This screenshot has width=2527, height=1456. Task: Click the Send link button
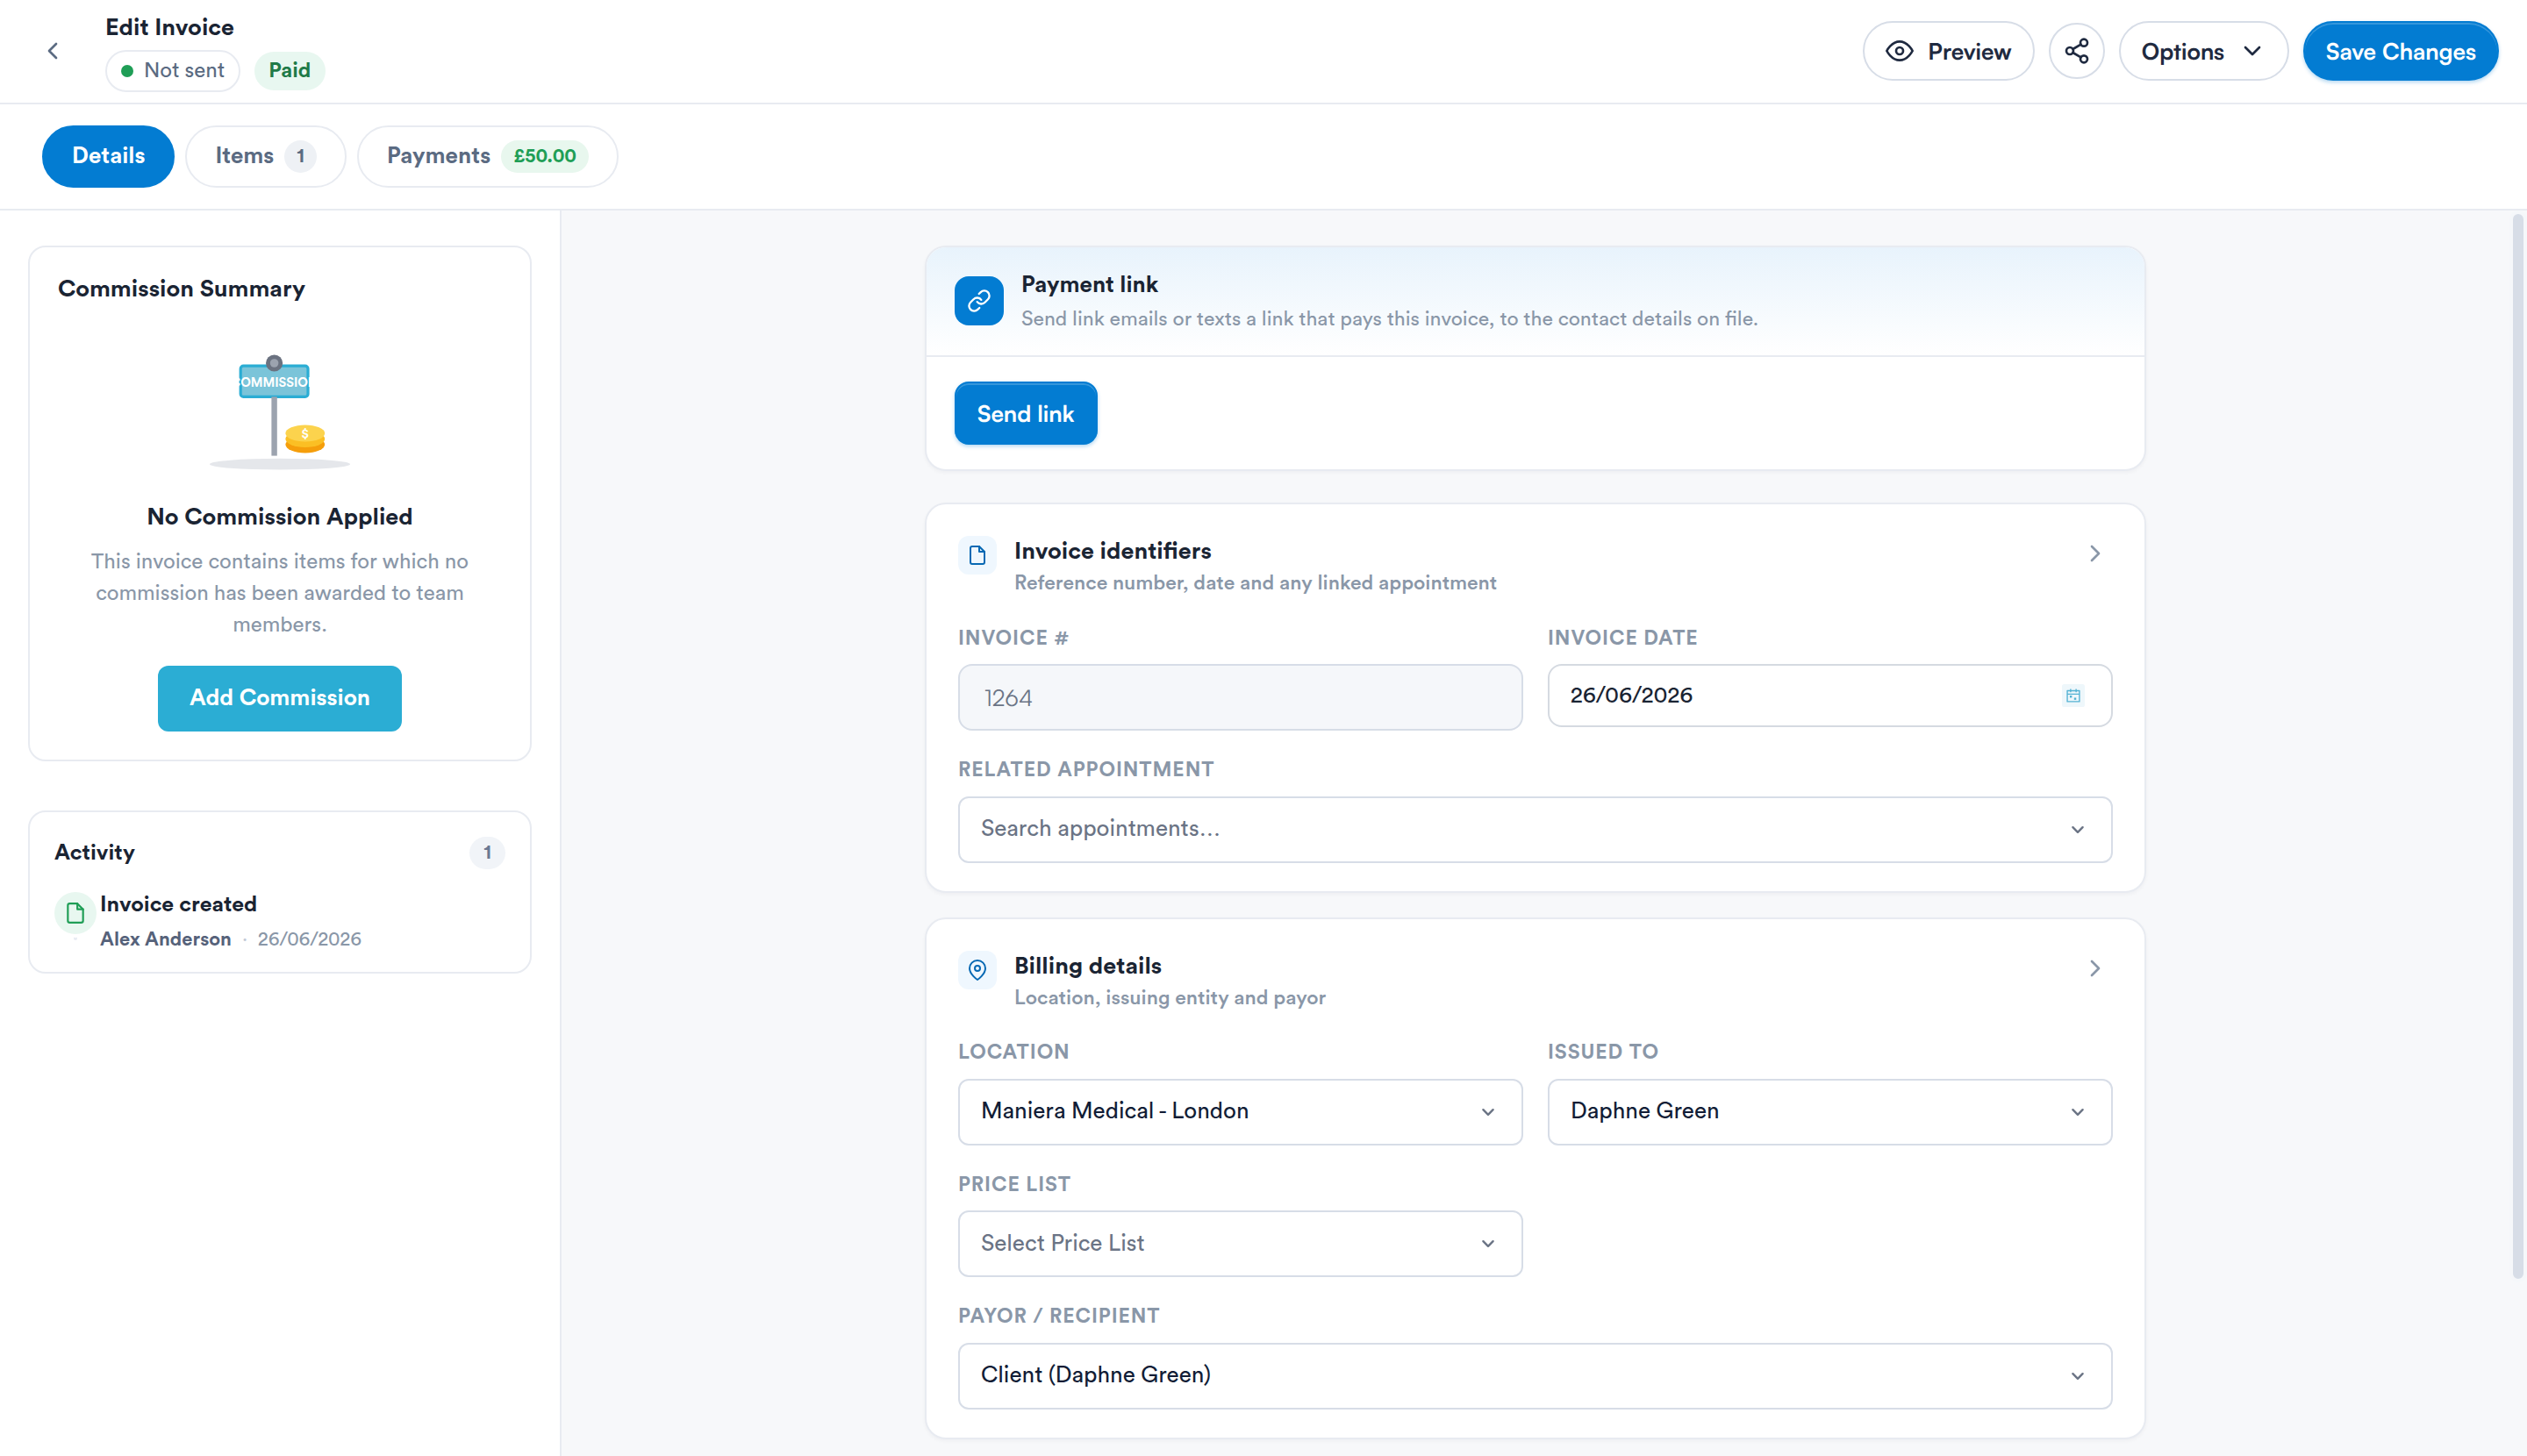coord(1026,414)
